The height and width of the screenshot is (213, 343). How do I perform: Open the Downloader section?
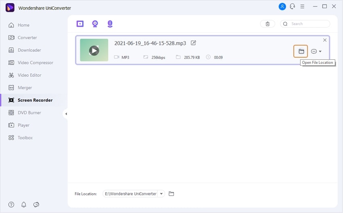[25, 50]
